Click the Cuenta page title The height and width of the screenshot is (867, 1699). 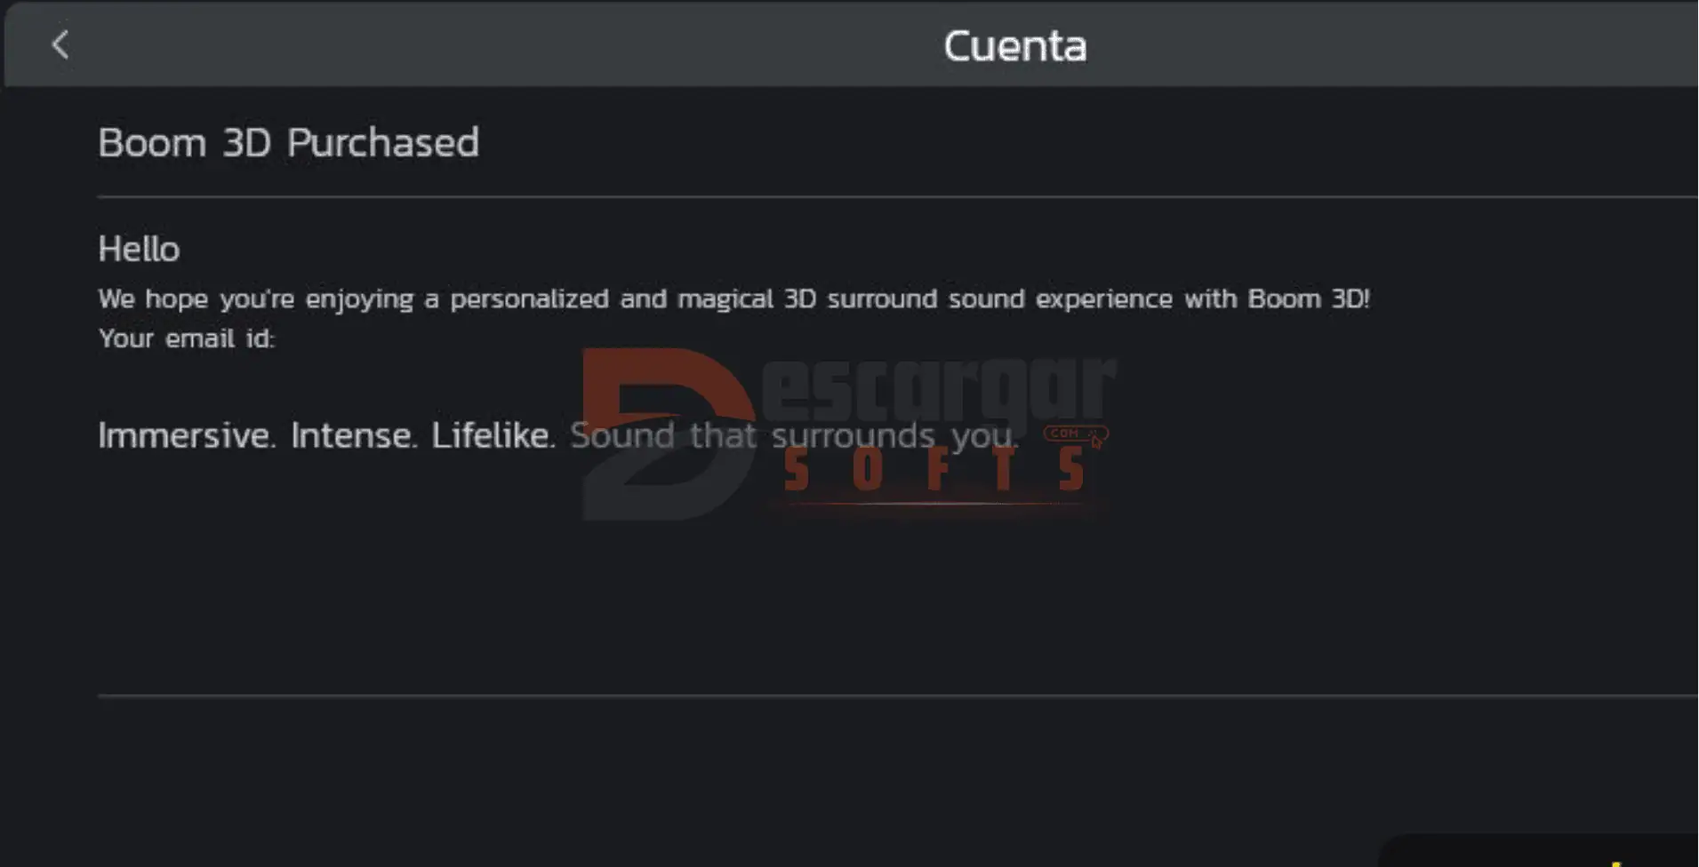[x=1014, y=46]
